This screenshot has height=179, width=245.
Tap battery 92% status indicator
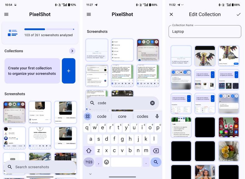[72, 5]
